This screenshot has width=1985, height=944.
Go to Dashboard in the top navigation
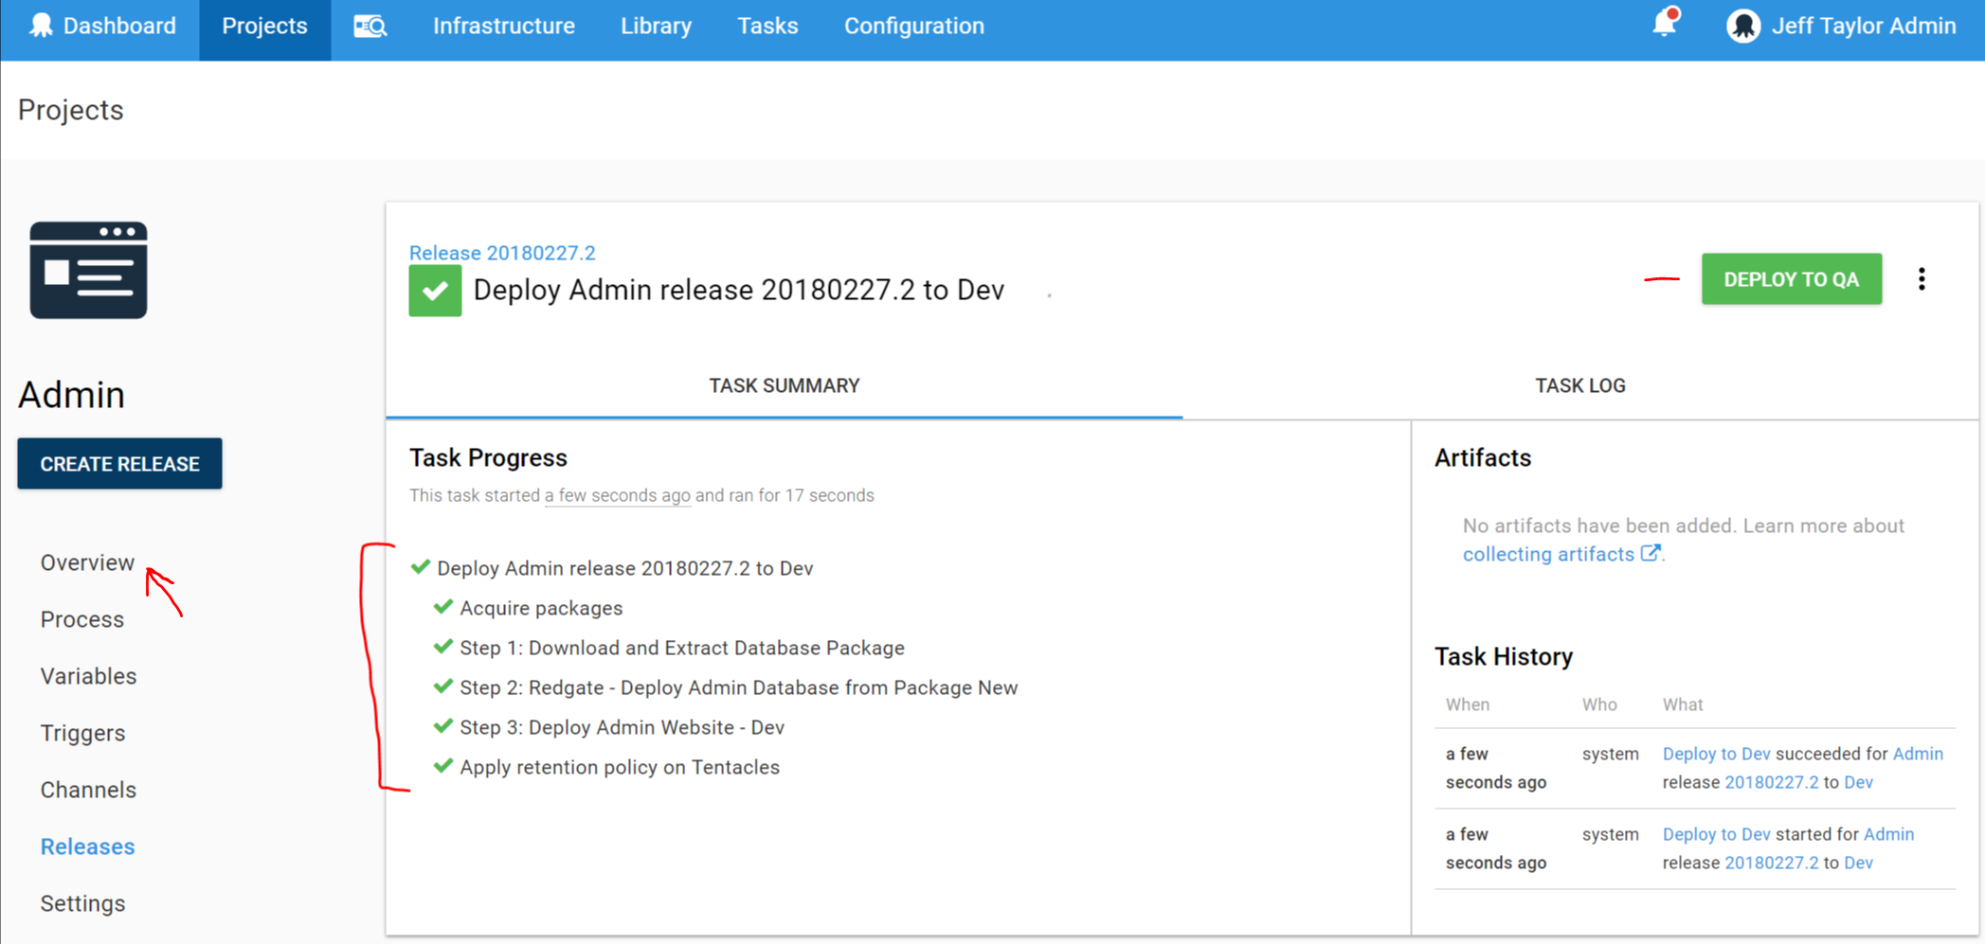[119, 26]
